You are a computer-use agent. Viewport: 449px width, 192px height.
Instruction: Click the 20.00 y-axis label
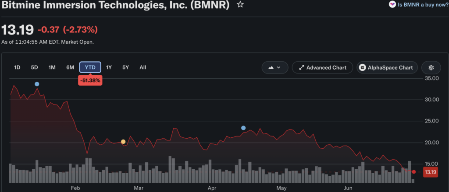point(433,143)
